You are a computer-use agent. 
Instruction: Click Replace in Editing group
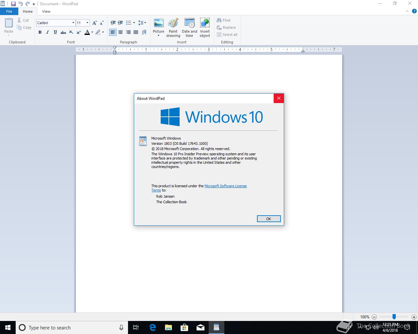(226, 27)
